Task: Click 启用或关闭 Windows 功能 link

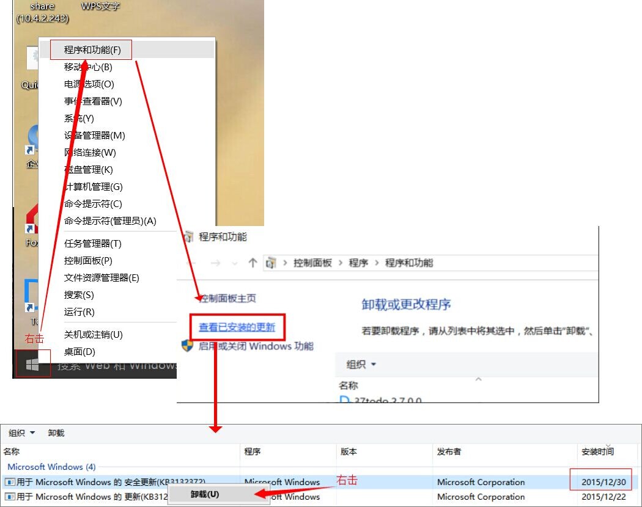Action: coord(256,346)
